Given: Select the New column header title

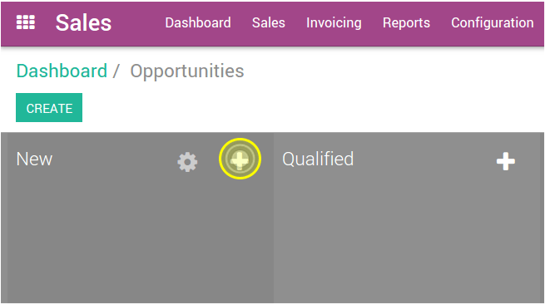Looking at the screenshot, I should coord(34,159).
